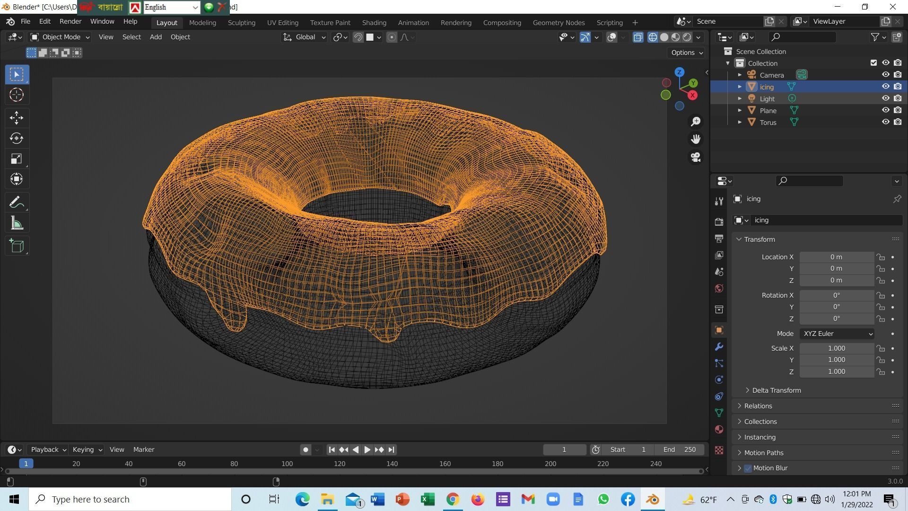The width and height of the screenshot is (908, 511).
Task: Open the Playback dropdown menu
Action: pyautogui.click(x=48, y=449)
